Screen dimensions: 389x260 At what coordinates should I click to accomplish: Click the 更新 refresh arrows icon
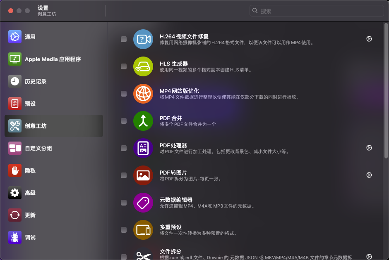pyautogui.click(x=14, y=215)
